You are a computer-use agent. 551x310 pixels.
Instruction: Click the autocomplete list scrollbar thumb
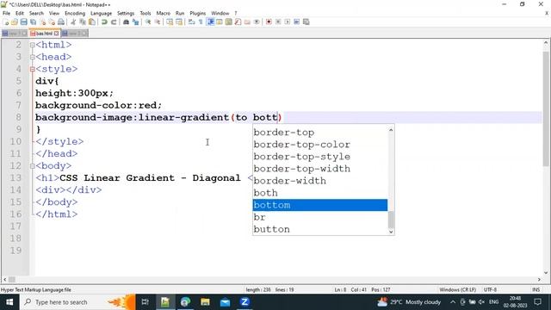(391, 220)
